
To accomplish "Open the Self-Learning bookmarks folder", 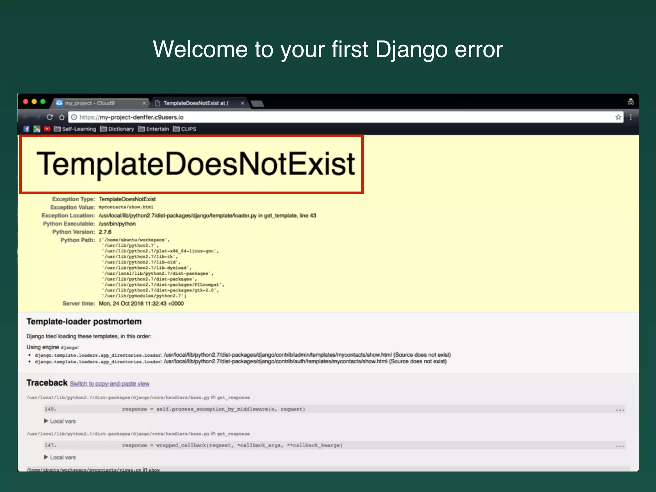I will point(75,129).
